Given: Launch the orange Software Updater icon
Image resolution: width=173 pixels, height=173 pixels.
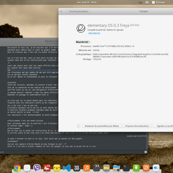Looking at the screenshot, I should tap(146, 168).
